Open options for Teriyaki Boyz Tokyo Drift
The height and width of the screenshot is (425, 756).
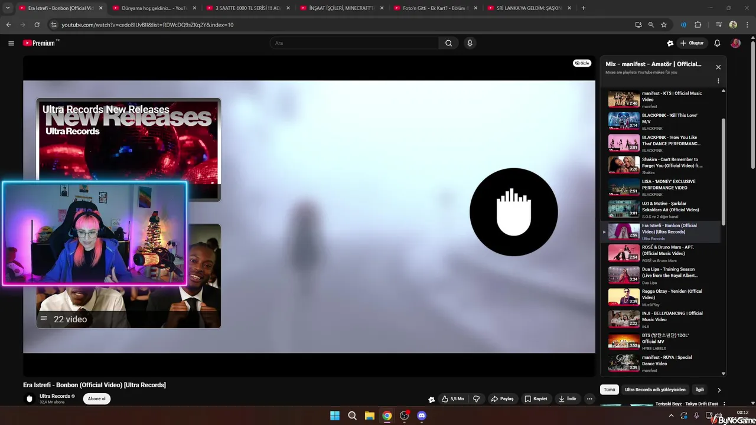pyautogui.click(x=724, y=404)
